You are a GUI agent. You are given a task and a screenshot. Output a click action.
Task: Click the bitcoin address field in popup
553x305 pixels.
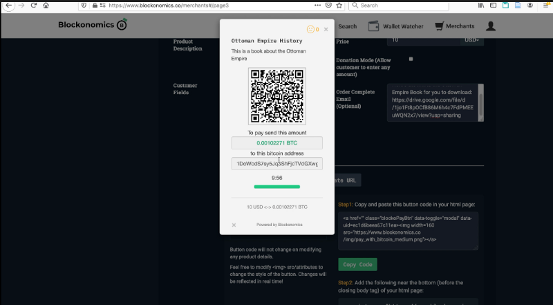click(277, 164)
